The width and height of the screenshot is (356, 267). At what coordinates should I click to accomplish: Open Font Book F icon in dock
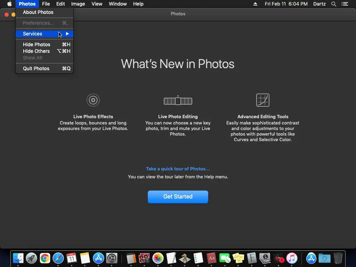252,258
